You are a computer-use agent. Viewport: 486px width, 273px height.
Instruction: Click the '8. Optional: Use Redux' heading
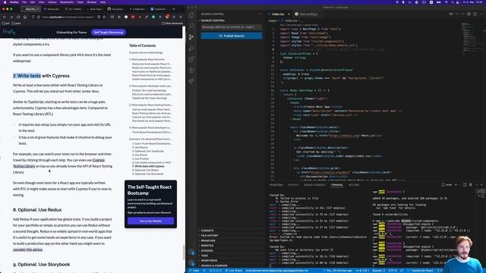click(37, 210)
